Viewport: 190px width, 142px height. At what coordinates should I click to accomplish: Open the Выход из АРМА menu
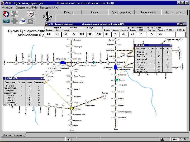point(50,8)
